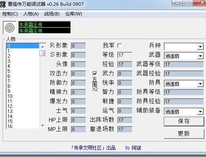Enable the 我军 checkbox

click(120, 46)
